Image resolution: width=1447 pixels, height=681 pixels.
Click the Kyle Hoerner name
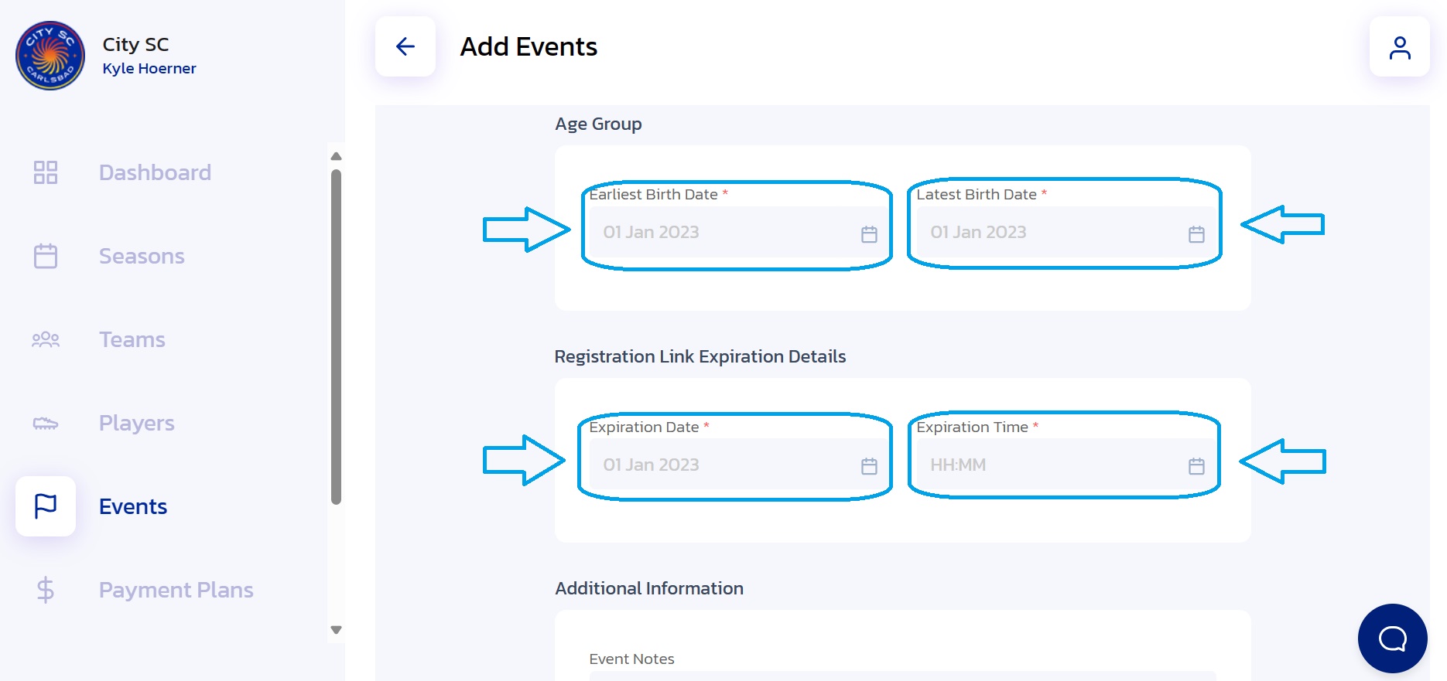(x=149, y=68)
